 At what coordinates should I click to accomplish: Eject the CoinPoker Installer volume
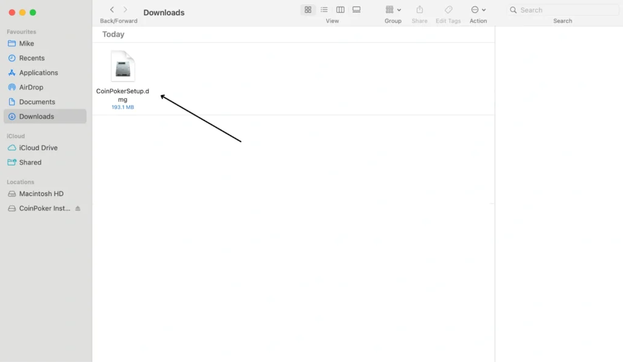(77, 209)
